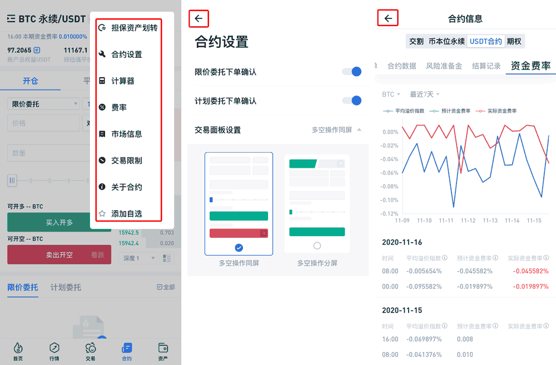Switch to the 结算记录 tab
Viewport: 556px width, 365px height.
point(486,66)
